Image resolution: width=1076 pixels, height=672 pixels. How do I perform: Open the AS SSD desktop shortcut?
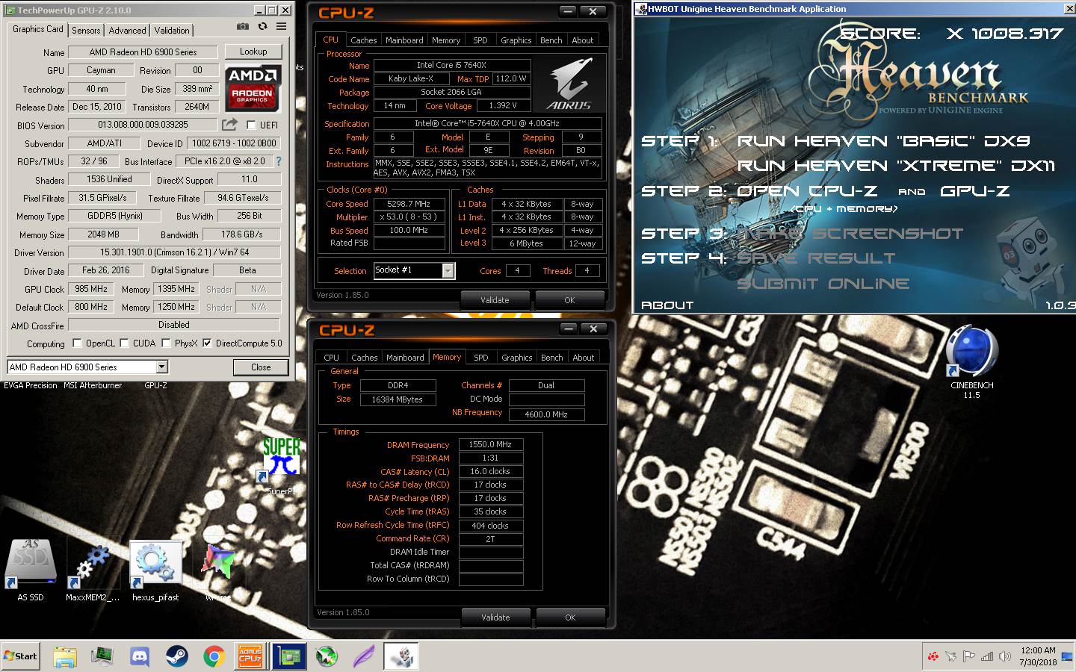click(x=31, y=570)
